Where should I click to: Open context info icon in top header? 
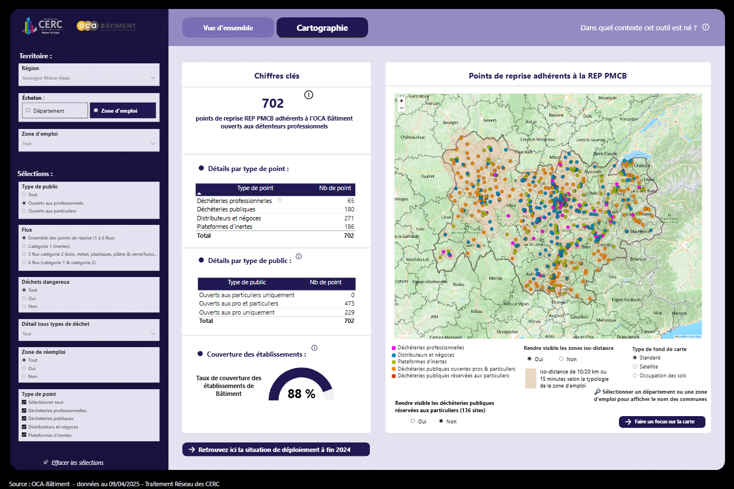coord(706,27)
